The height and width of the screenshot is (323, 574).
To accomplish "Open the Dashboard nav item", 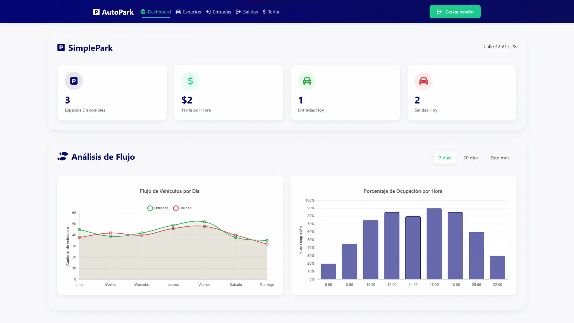I will [x=156, y=12].
